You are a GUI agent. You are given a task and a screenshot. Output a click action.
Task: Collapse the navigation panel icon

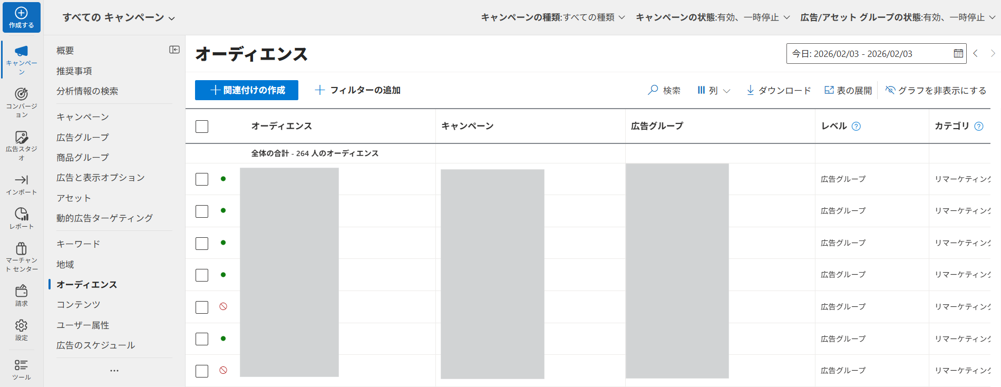coord(174,50)
